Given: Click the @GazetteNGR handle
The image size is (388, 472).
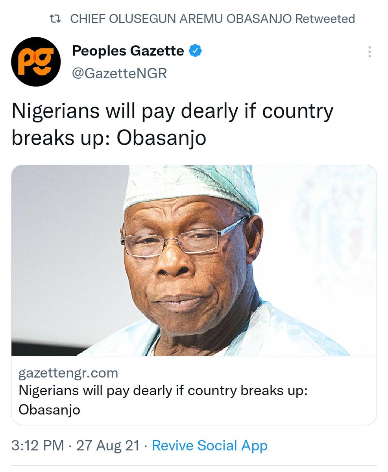Looking at the screenshot, I should click(120, 73).
